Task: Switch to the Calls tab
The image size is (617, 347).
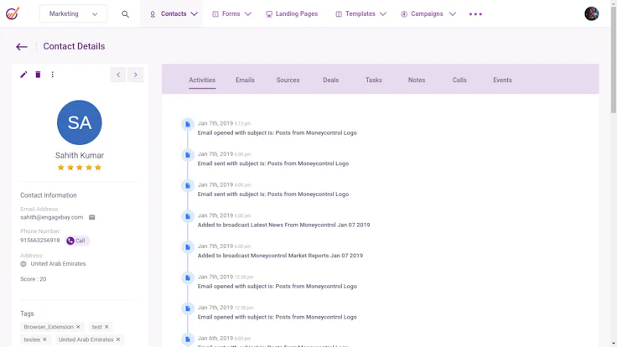Action: tap(459, 80)
